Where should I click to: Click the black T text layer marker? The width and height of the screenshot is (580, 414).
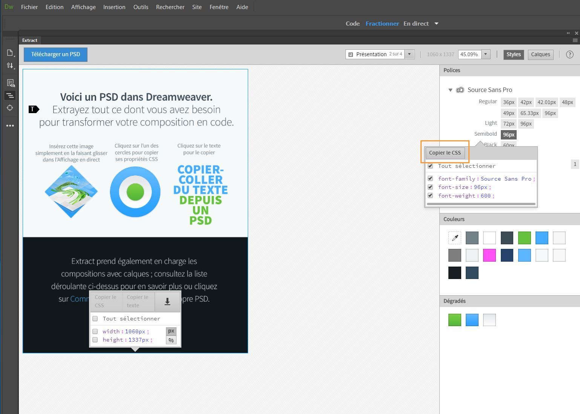tap(34, 109)
